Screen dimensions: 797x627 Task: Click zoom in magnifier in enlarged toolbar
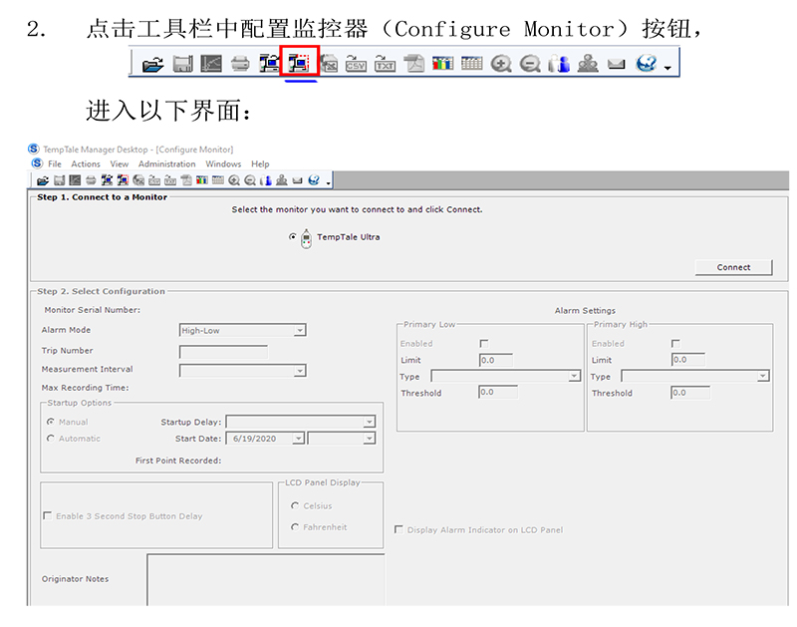tap(501, 64)
